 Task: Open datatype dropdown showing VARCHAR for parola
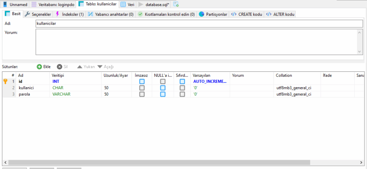75,94
